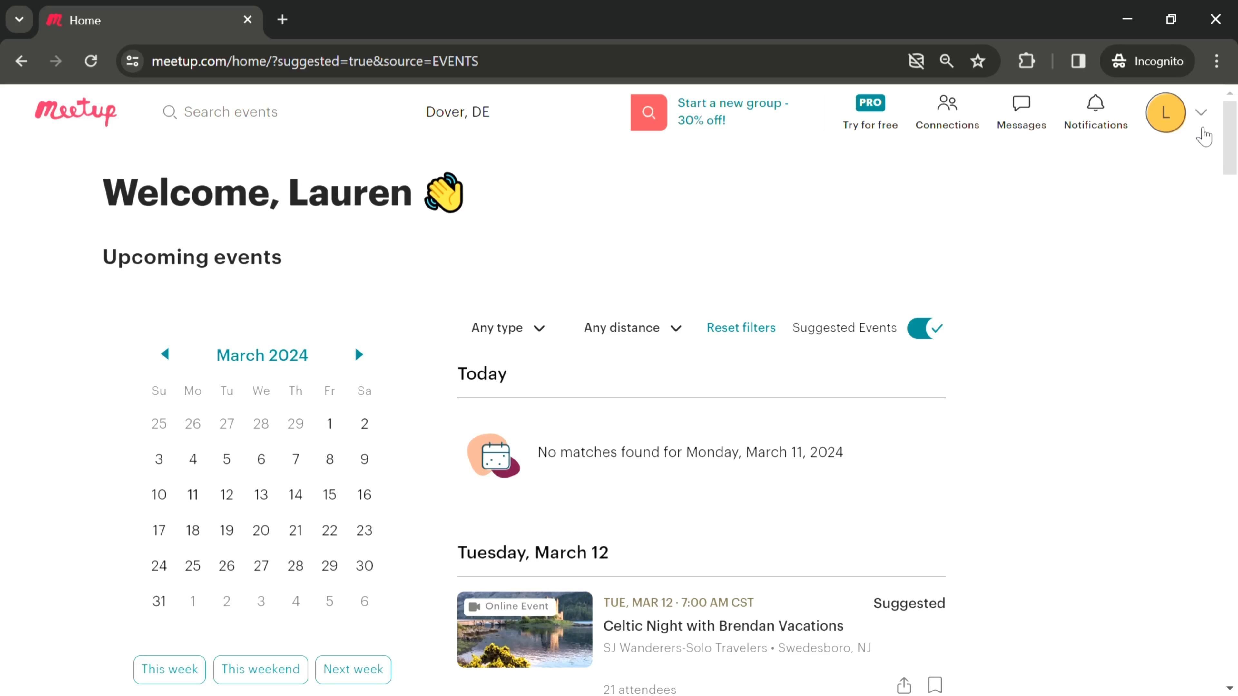
Task: Click the Meetup logo
Action: [75, 111]
